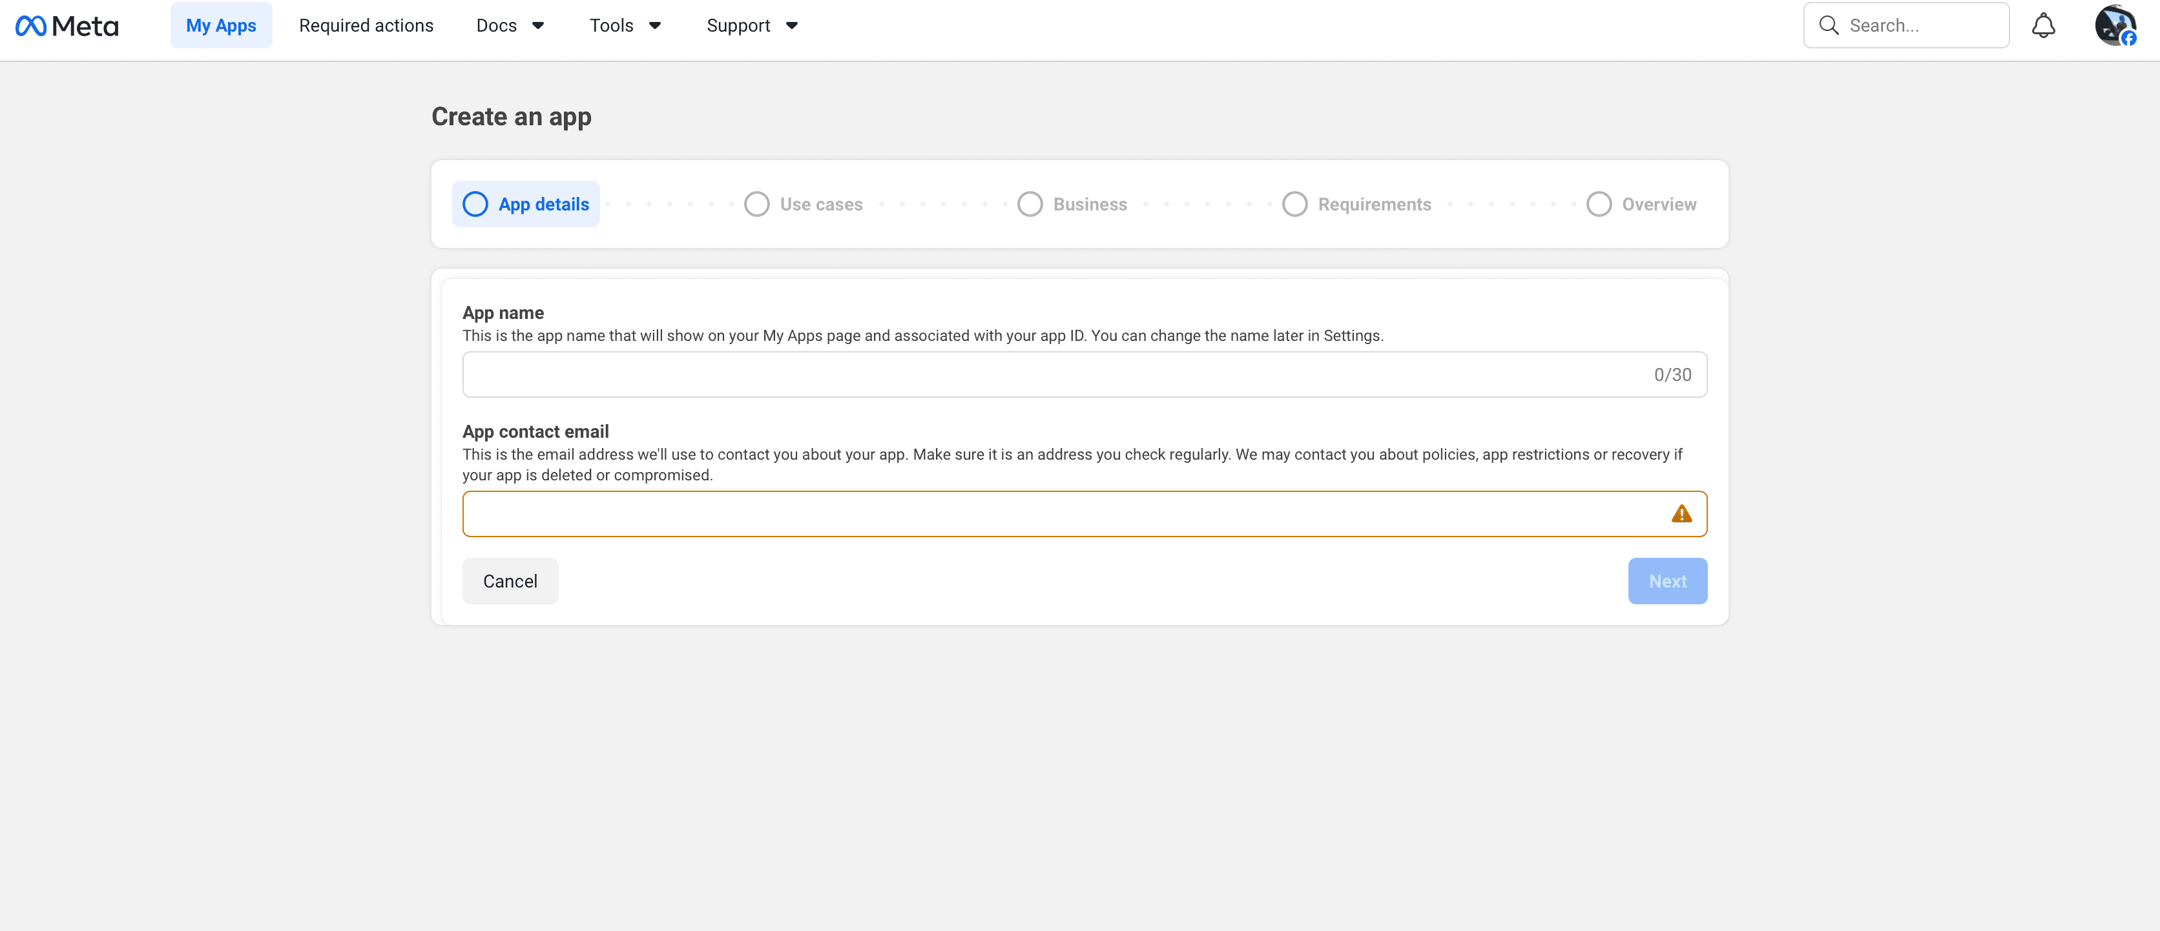Select the Business step
Image resolution: width=2160 pixels, height=931 pixels.
pos(1030,203)
